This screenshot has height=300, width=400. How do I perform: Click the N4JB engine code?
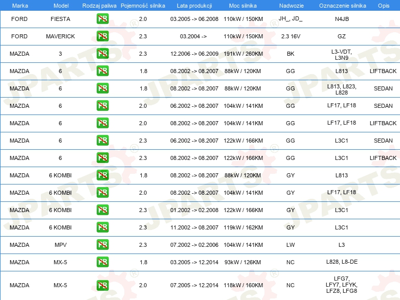coord(342,19)
